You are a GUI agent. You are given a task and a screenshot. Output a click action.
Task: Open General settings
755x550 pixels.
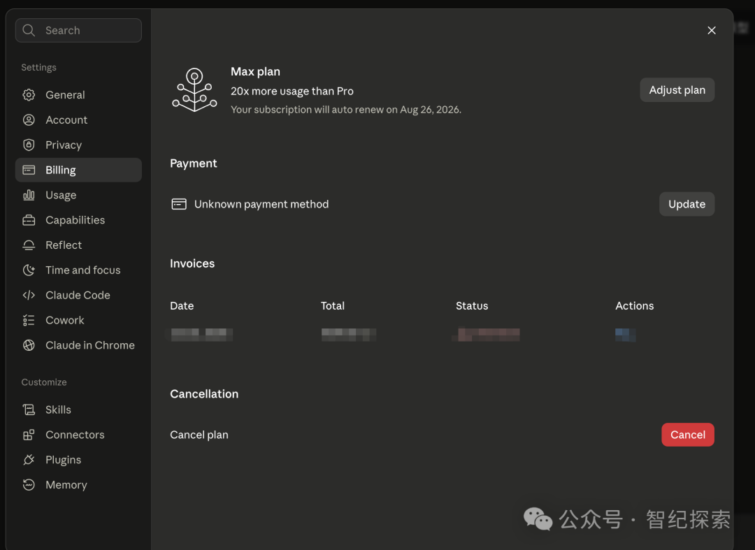78,95
